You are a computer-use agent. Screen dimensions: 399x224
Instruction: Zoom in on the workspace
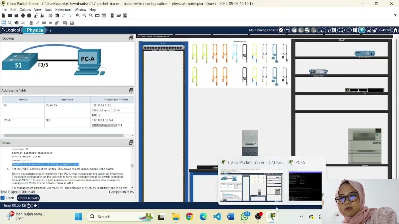point(78,16)
